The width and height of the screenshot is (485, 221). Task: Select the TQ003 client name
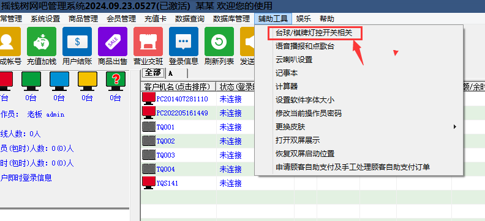tap(165, 155)
